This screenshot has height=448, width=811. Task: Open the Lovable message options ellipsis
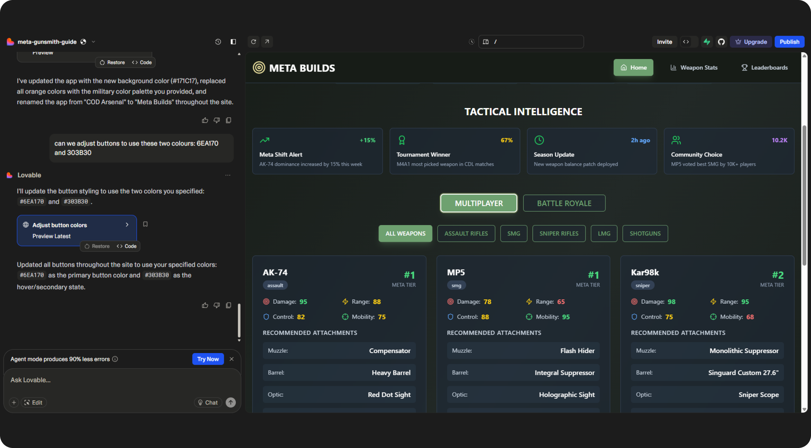click(x=228, y=175)
